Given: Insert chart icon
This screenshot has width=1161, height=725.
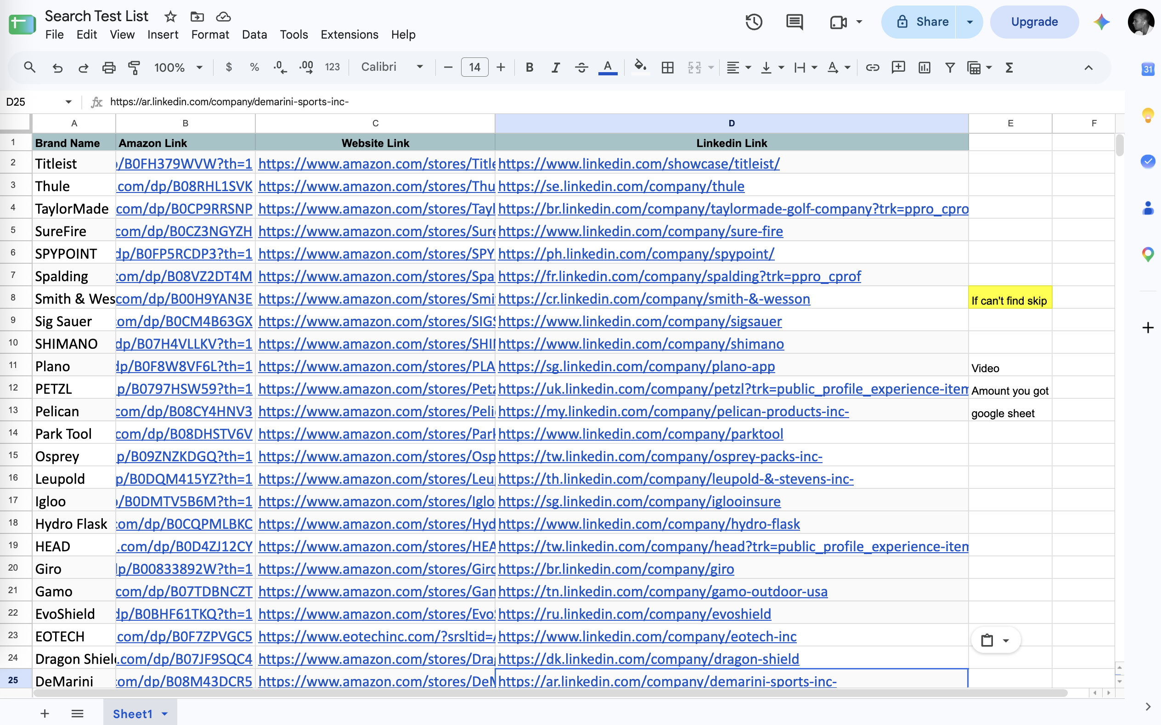Looking at the screenshot, I should tap(924, 68).
